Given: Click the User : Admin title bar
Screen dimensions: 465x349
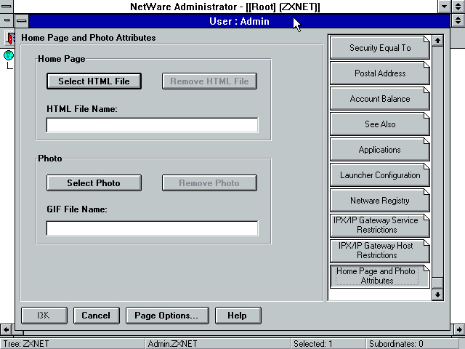Looking at the screenshot, I should [239, 21].
